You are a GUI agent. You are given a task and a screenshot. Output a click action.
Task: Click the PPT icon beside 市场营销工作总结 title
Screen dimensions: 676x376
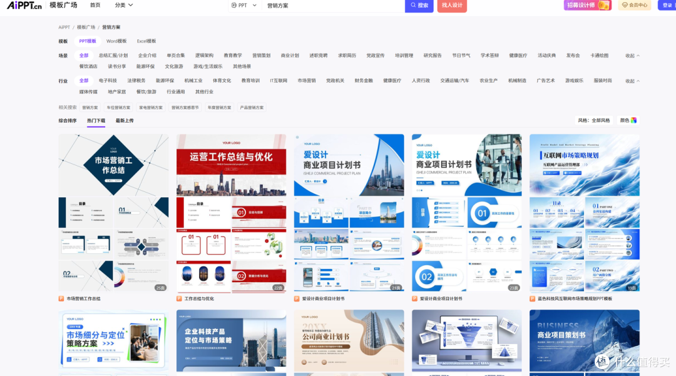pos(61,298)
